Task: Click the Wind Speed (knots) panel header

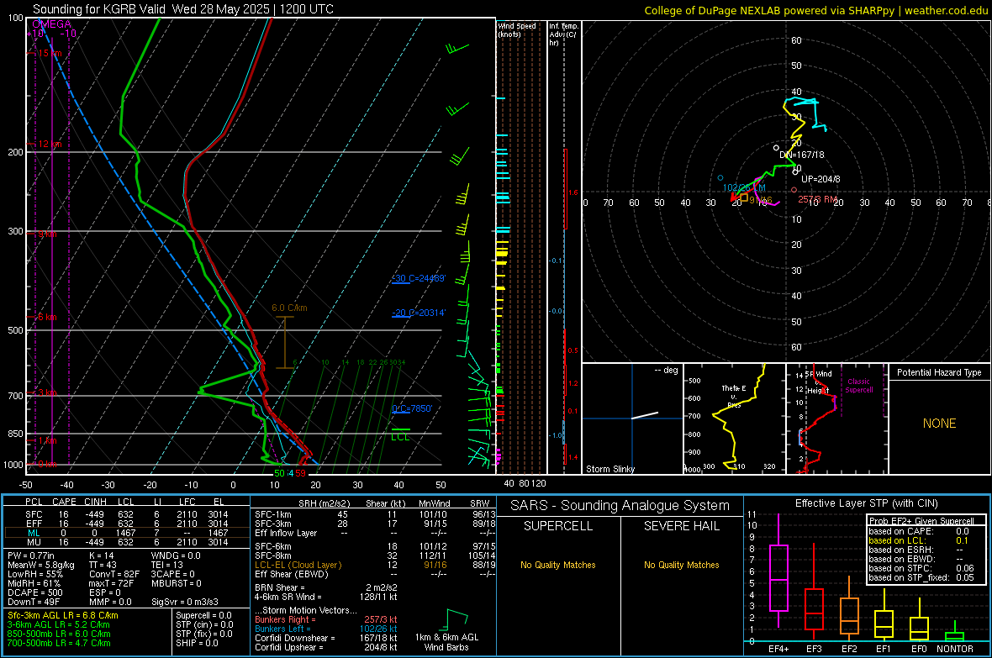Action: (x=517, y=30)
